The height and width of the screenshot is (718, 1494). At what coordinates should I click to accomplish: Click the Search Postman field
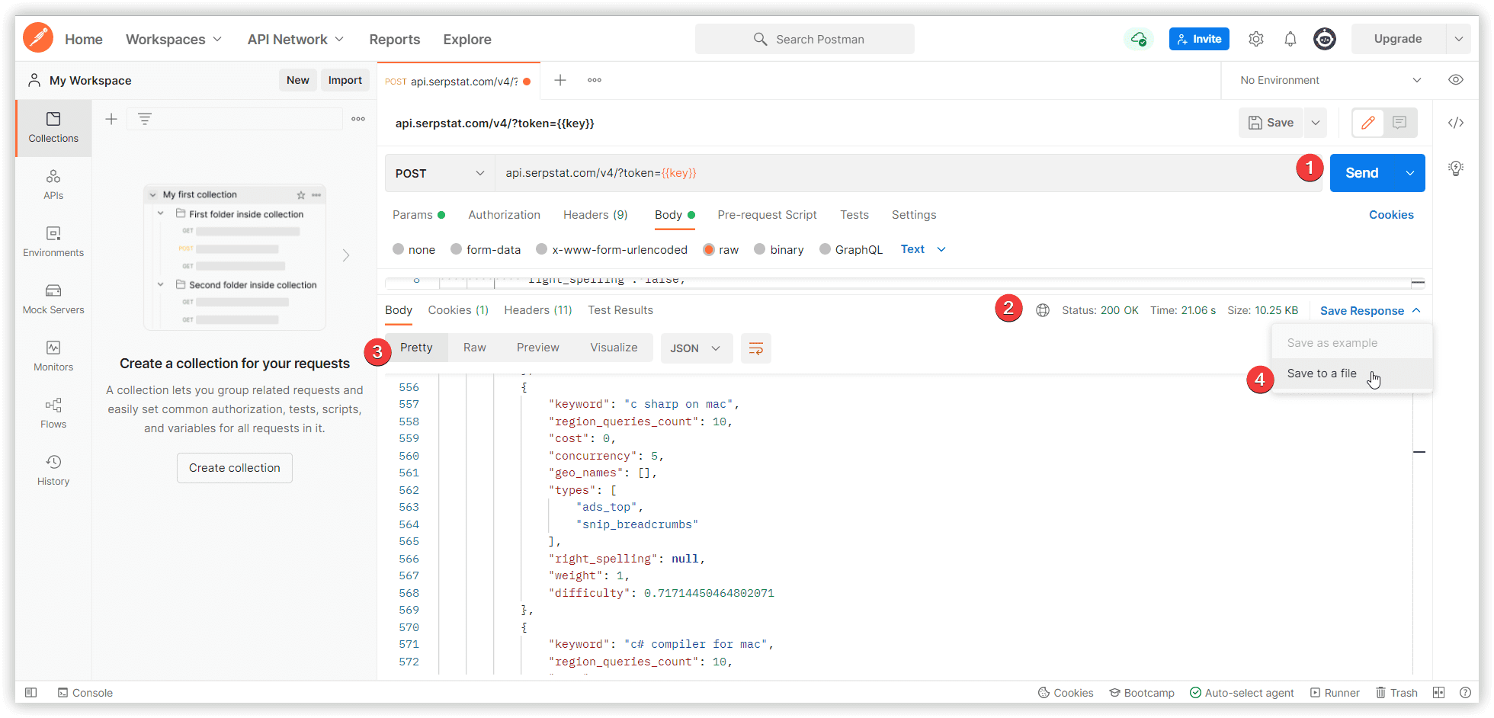805,39
